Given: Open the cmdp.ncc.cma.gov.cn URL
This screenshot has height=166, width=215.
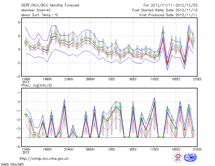Looking at the screenshot, I should coord(44,158).
